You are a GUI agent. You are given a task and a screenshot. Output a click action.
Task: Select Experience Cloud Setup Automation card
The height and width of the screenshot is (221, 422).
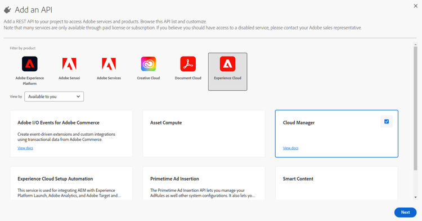click(71, 183)
